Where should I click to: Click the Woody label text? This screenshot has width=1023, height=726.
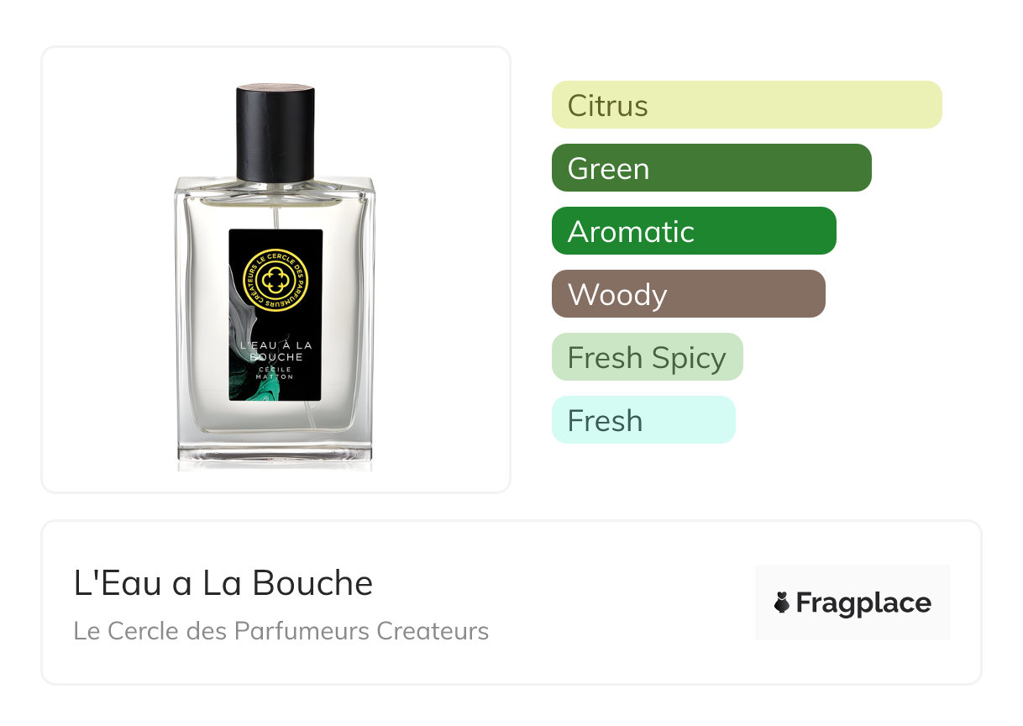(617, 295)
